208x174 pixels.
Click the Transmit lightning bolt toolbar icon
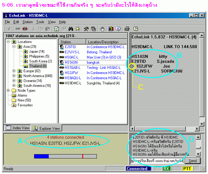point(9,29)
